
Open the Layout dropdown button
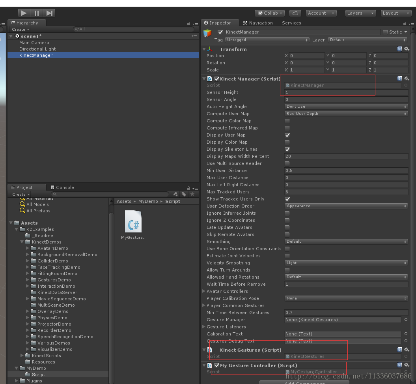coord(396,13)
